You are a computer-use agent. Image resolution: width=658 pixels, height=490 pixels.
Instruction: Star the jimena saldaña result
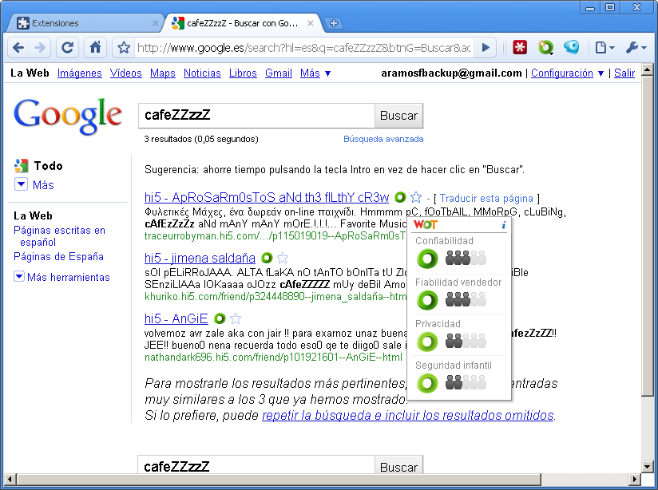point(283,258)
